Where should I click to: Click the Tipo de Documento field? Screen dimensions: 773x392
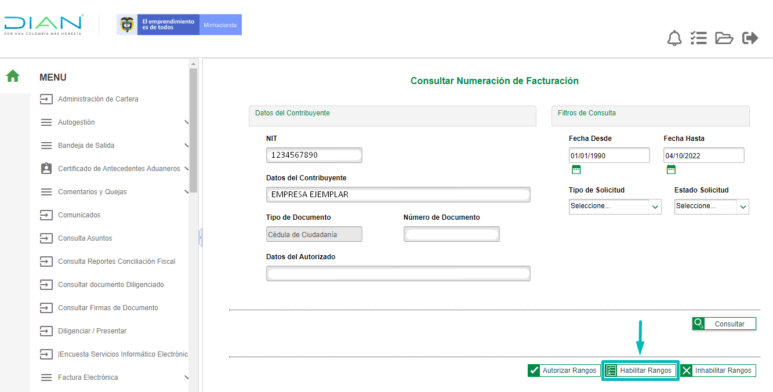tap(314, 234)
